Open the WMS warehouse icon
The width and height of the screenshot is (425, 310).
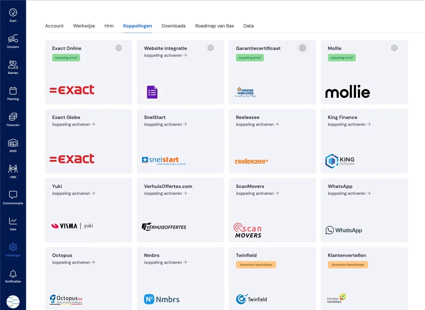(13, 143)
